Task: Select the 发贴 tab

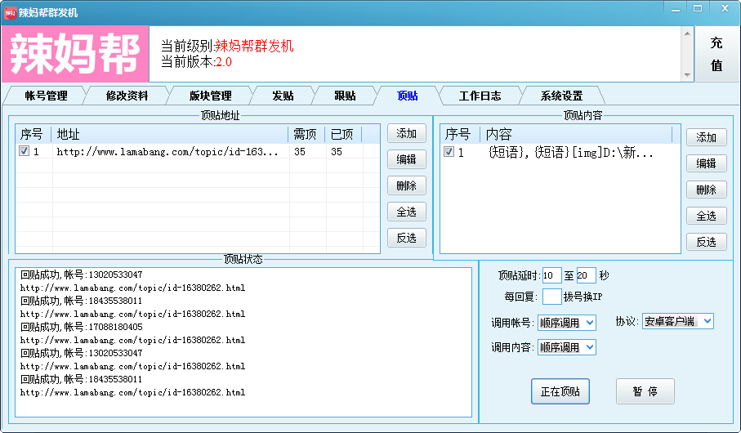Action: coord(283,96)
